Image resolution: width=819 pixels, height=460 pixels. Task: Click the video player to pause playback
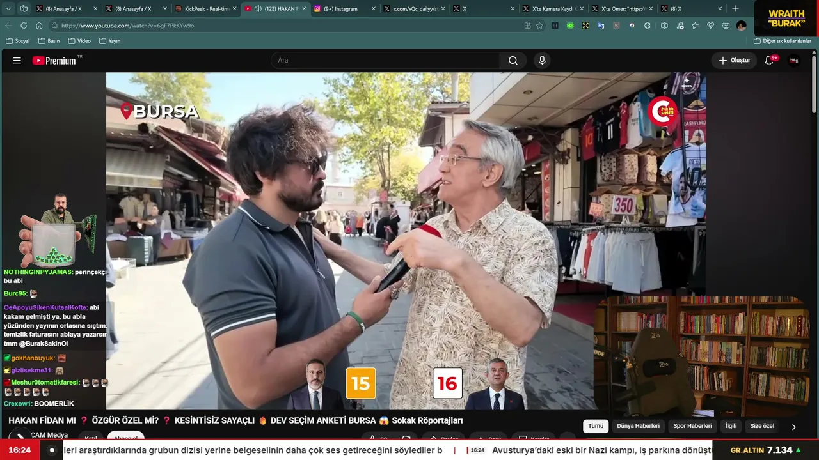[x=406, y=240]
